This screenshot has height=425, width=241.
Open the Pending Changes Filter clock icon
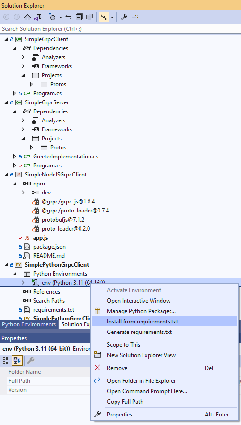click(53, 18)
